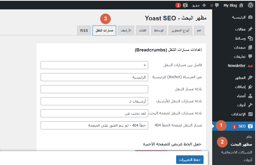This screenshot has height=165, width=256.
Task: Click the إضافات plugin icon
Action: [250, 87]
